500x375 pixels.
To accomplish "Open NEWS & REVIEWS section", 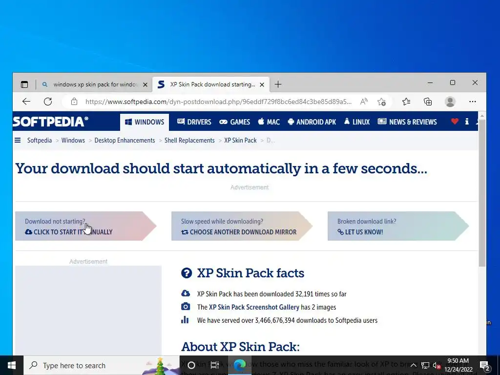I will point(407,122).
